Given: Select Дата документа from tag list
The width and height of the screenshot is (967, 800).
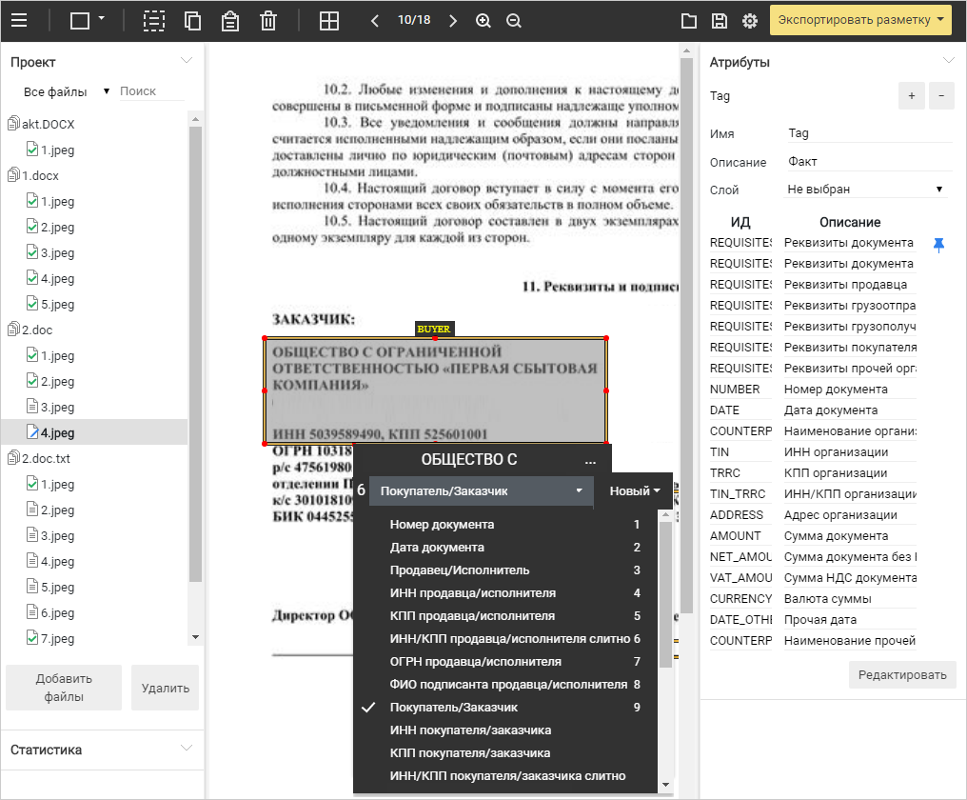Looking at the screenshot, I should (x=437, y=547).
